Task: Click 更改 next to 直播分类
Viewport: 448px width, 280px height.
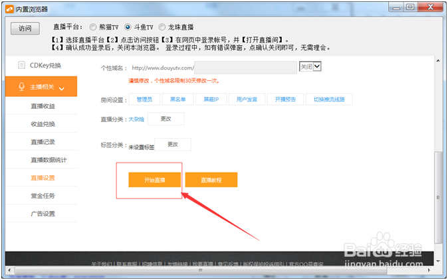Action: coord(166,119)
